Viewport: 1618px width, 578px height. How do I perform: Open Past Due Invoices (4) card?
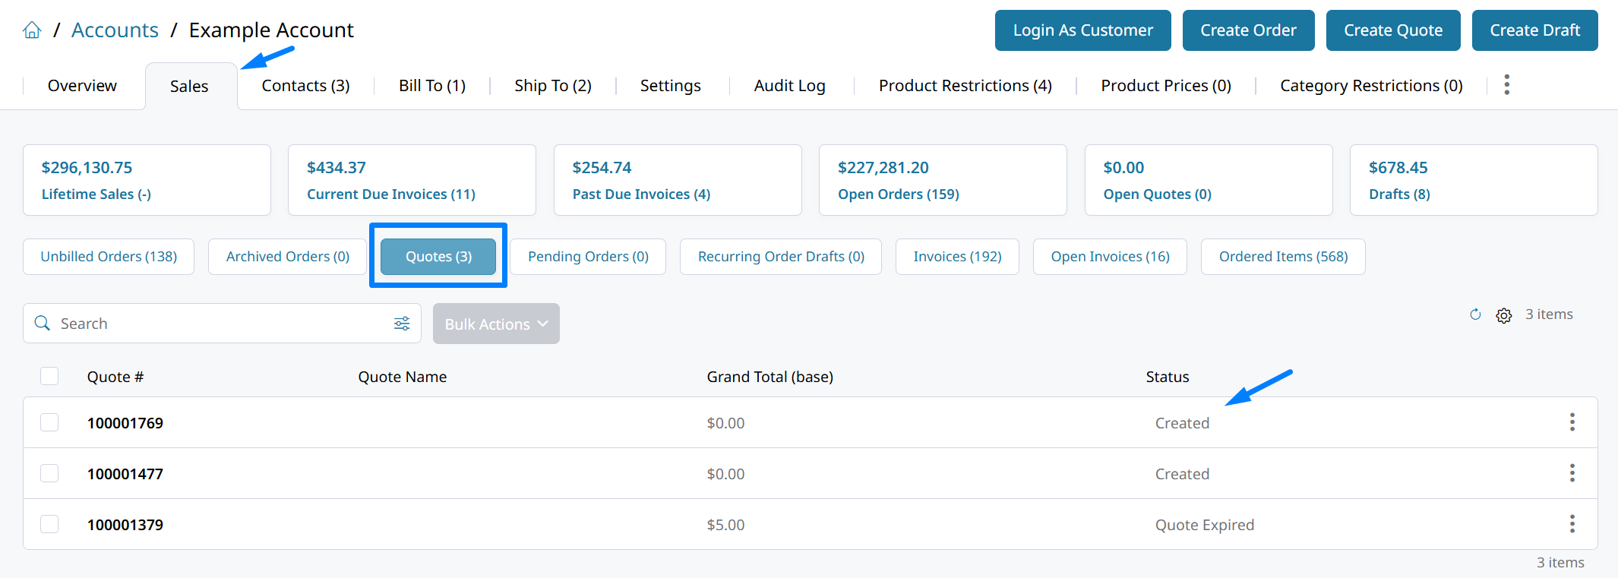tap(678, 180)
